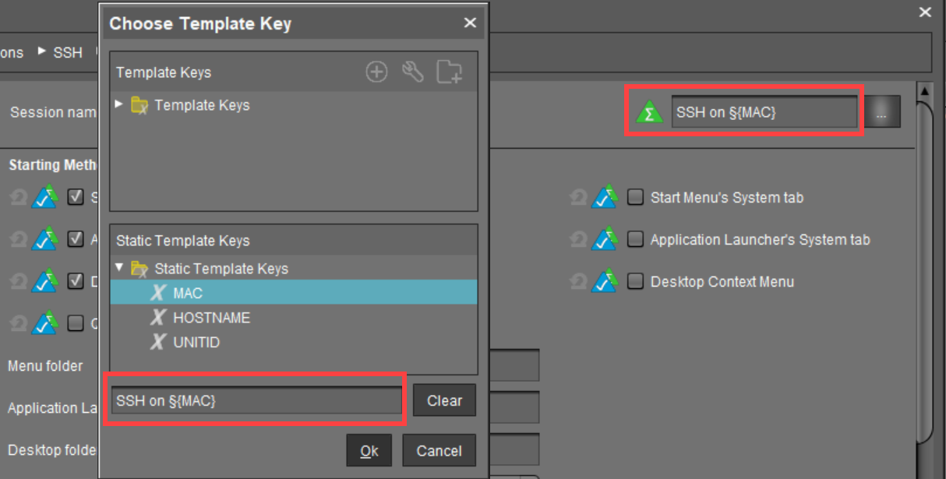Collapse the Static Template Keys tree
Viewport: 946px width, 479px height.
pyautogui.click(x=118, y=267)
